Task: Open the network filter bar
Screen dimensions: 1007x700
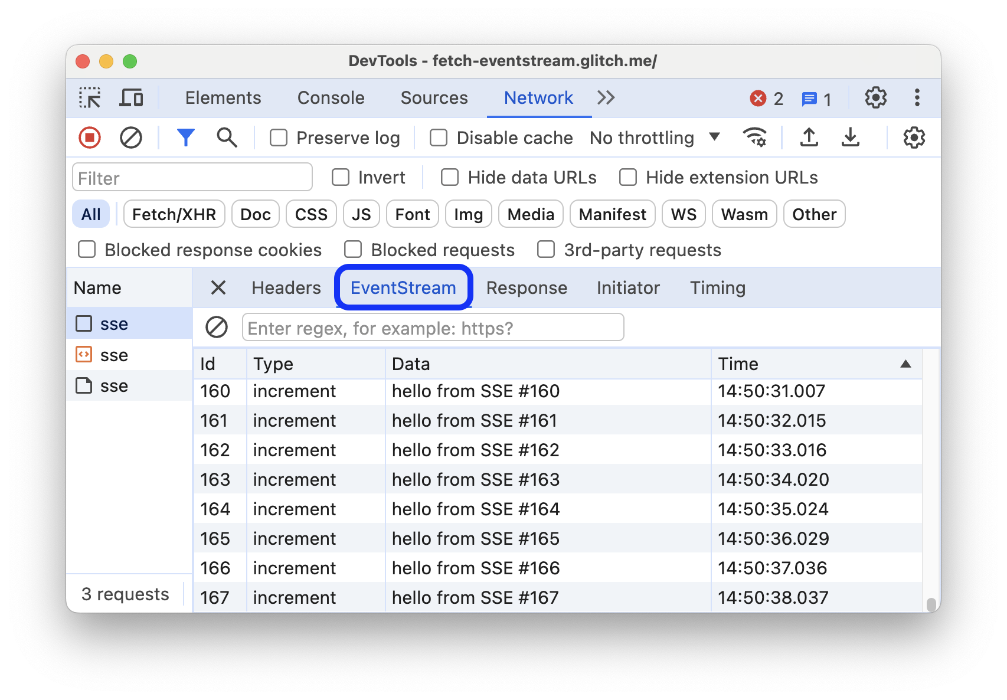Action: [x=185, y=138]
